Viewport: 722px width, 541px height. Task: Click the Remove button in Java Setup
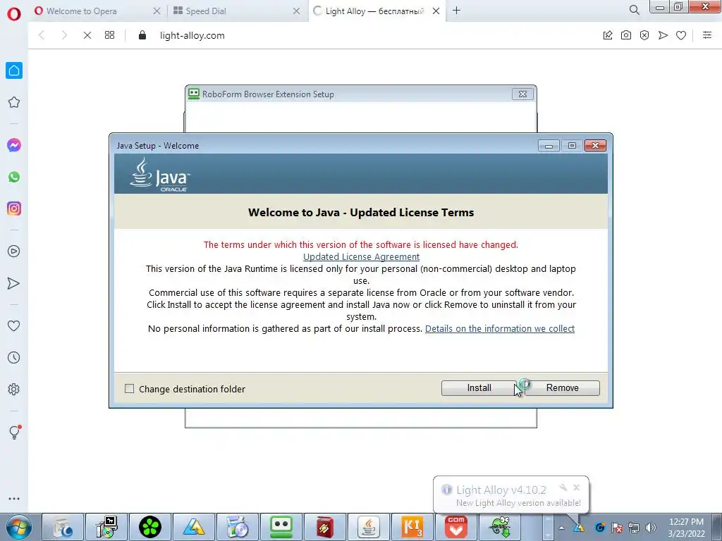tap(562, 388)
